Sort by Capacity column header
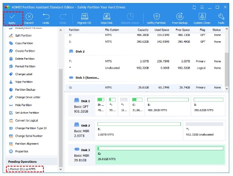 pyautogui.click(x=143, y=30)
